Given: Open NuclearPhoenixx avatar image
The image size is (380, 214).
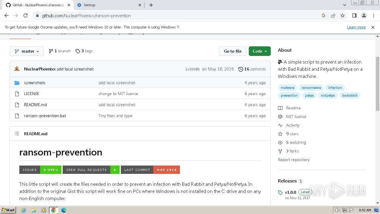Looking at the screenshot, I should point(17,69).
